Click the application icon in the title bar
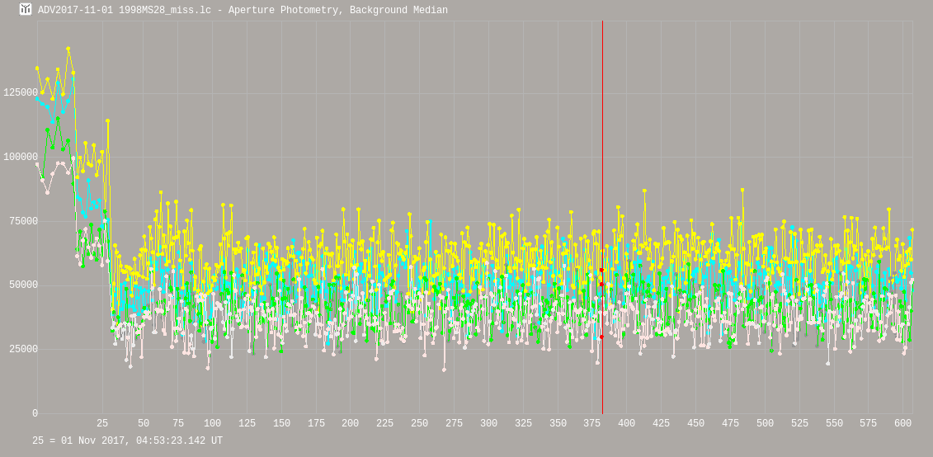 pyautogui.click(x=26, y=10)
